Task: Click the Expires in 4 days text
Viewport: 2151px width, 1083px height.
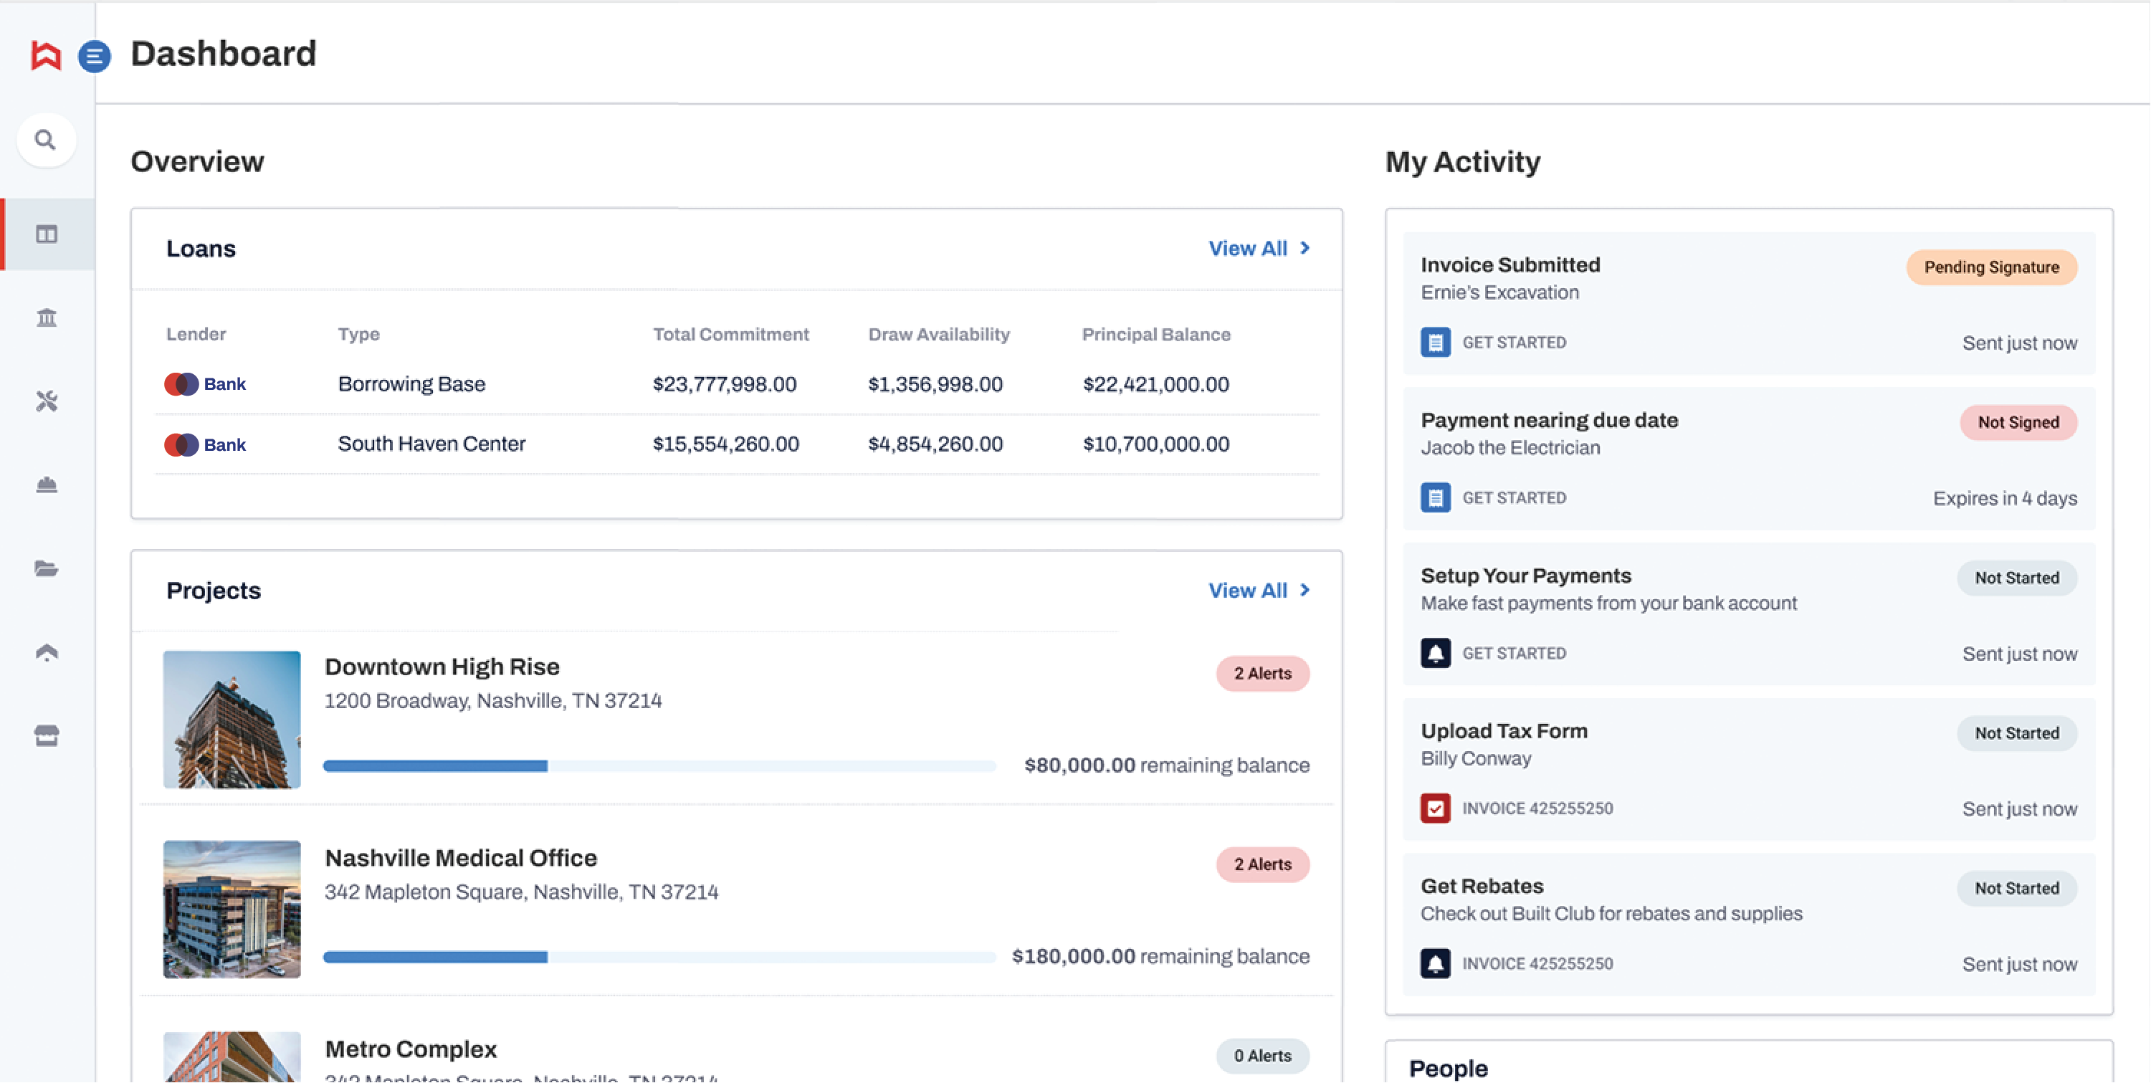Action: click(x=2005, y=499)
